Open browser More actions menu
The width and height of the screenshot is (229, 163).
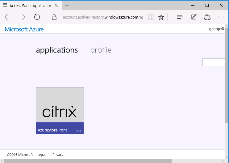(x=221, y=17)
